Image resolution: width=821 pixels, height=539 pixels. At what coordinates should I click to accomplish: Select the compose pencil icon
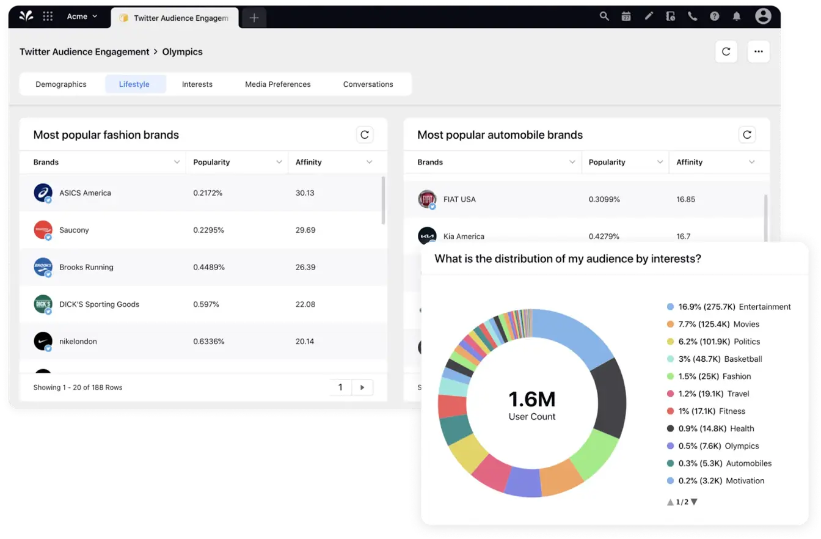click(x=648, y=16)
